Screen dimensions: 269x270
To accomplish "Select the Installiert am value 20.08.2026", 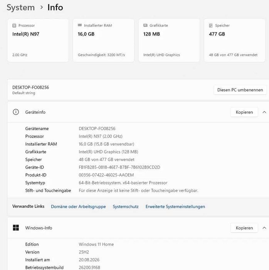I will coord(89,260).
